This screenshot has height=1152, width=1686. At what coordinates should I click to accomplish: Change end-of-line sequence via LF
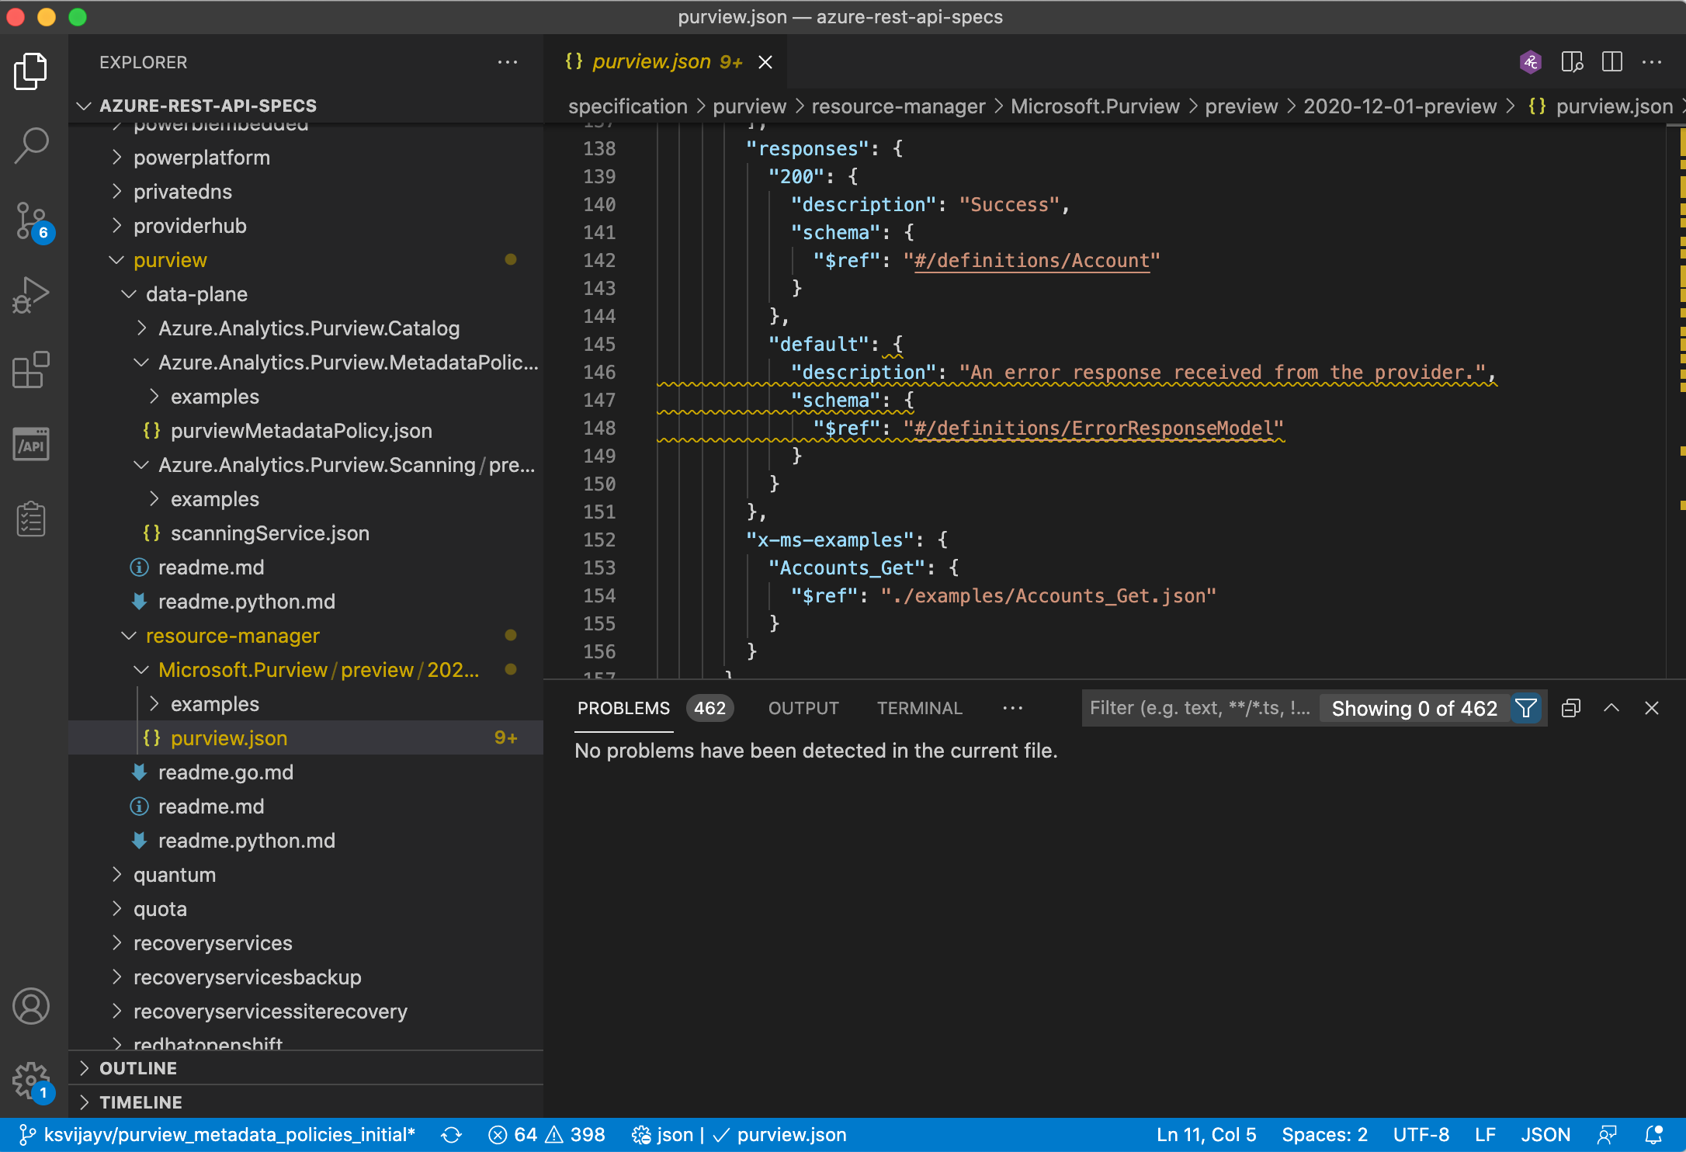pos(1485,1135)
